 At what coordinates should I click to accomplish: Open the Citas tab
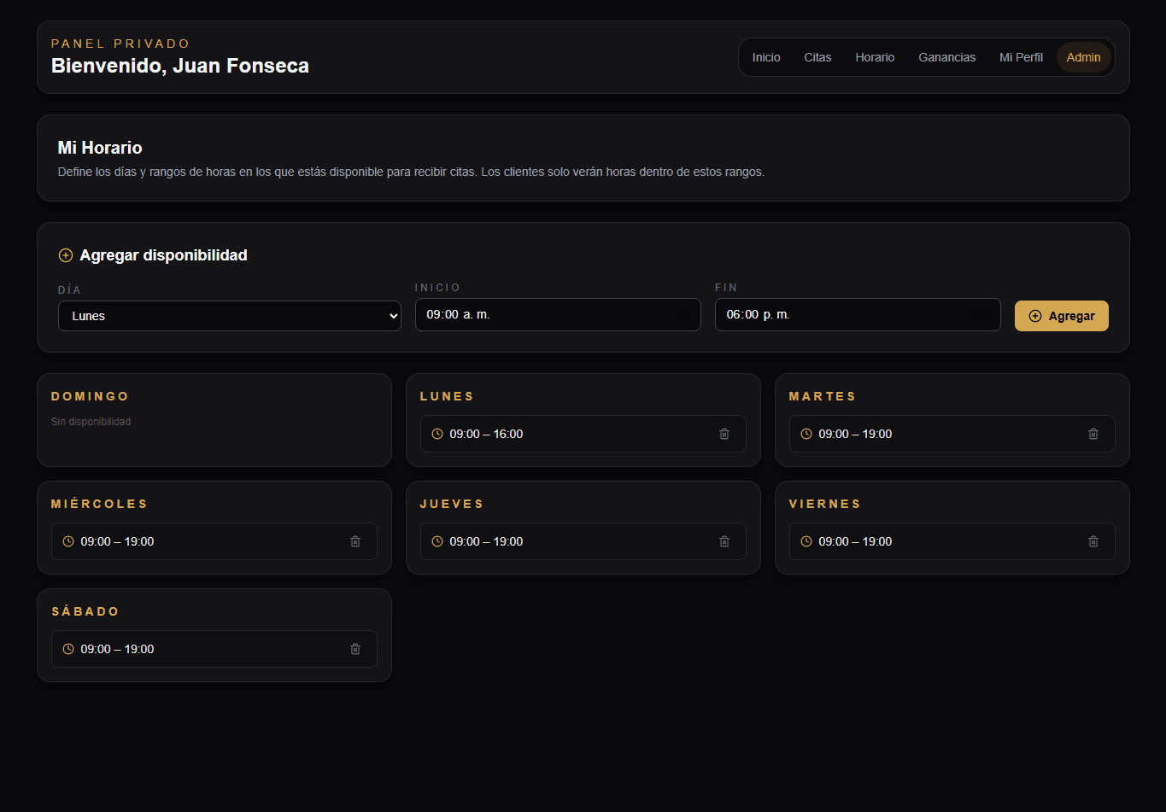point(817,57)
